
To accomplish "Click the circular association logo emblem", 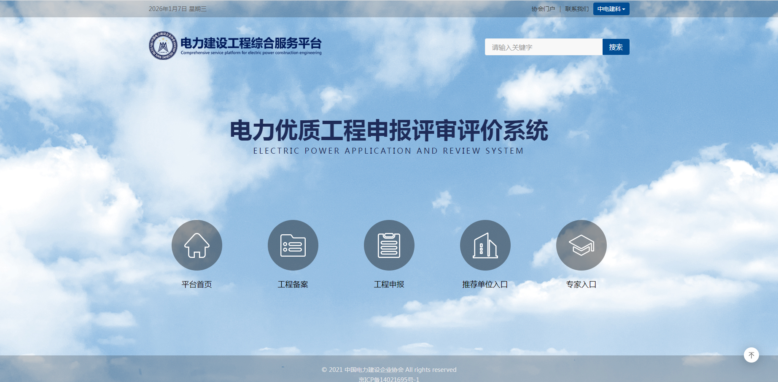I will (163, 46).
